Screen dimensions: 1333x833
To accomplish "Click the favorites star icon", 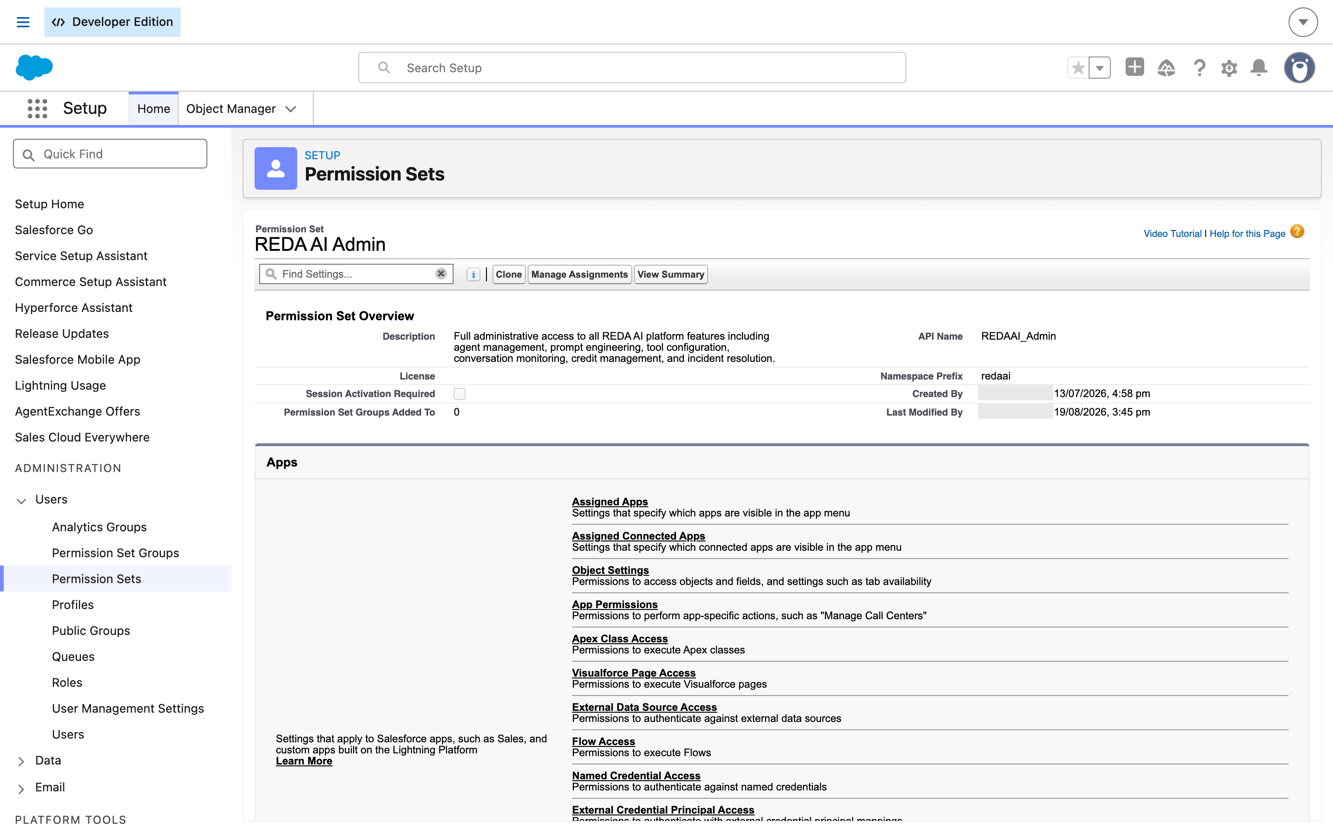I will coord(1078,68).
